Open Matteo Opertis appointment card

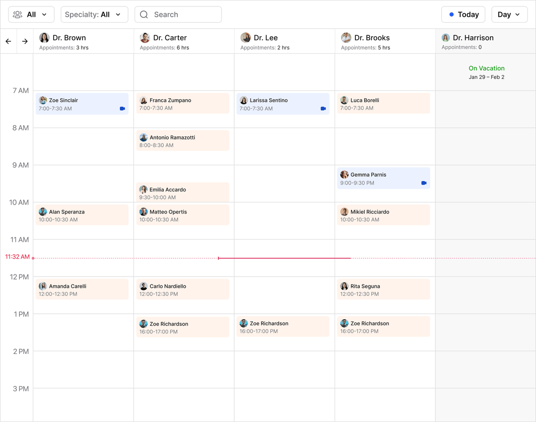coord(183,215)
